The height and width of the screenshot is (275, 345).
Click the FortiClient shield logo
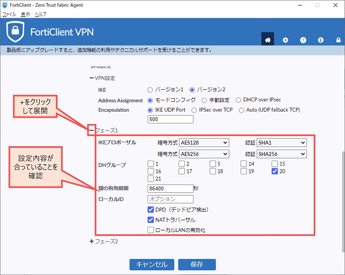coord(16,32)
